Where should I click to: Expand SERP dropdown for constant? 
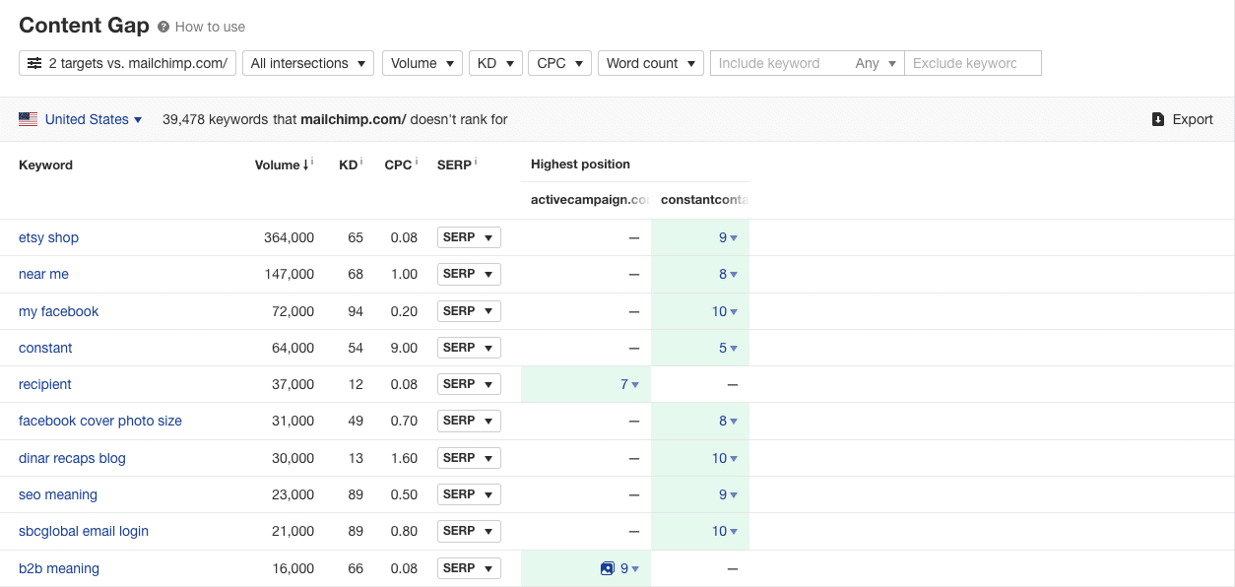469,348
